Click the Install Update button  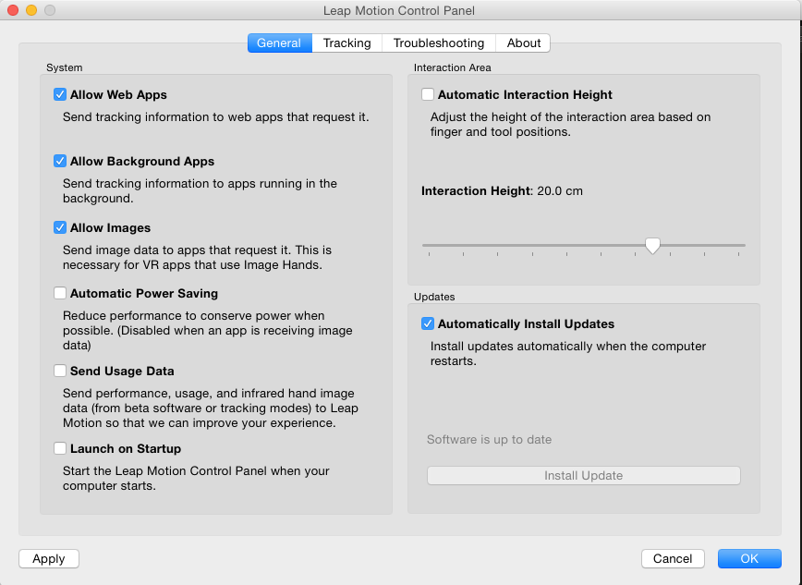click(x=583, y=475)
